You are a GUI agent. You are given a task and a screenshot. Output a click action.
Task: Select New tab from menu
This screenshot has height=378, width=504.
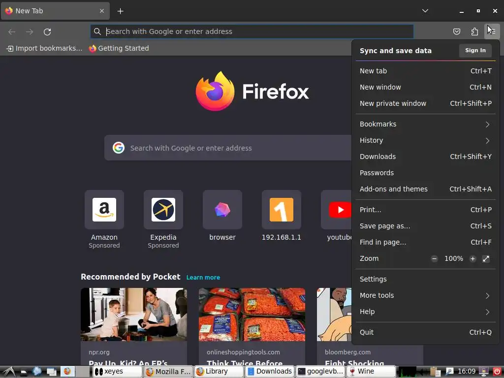tap(425, 71)
